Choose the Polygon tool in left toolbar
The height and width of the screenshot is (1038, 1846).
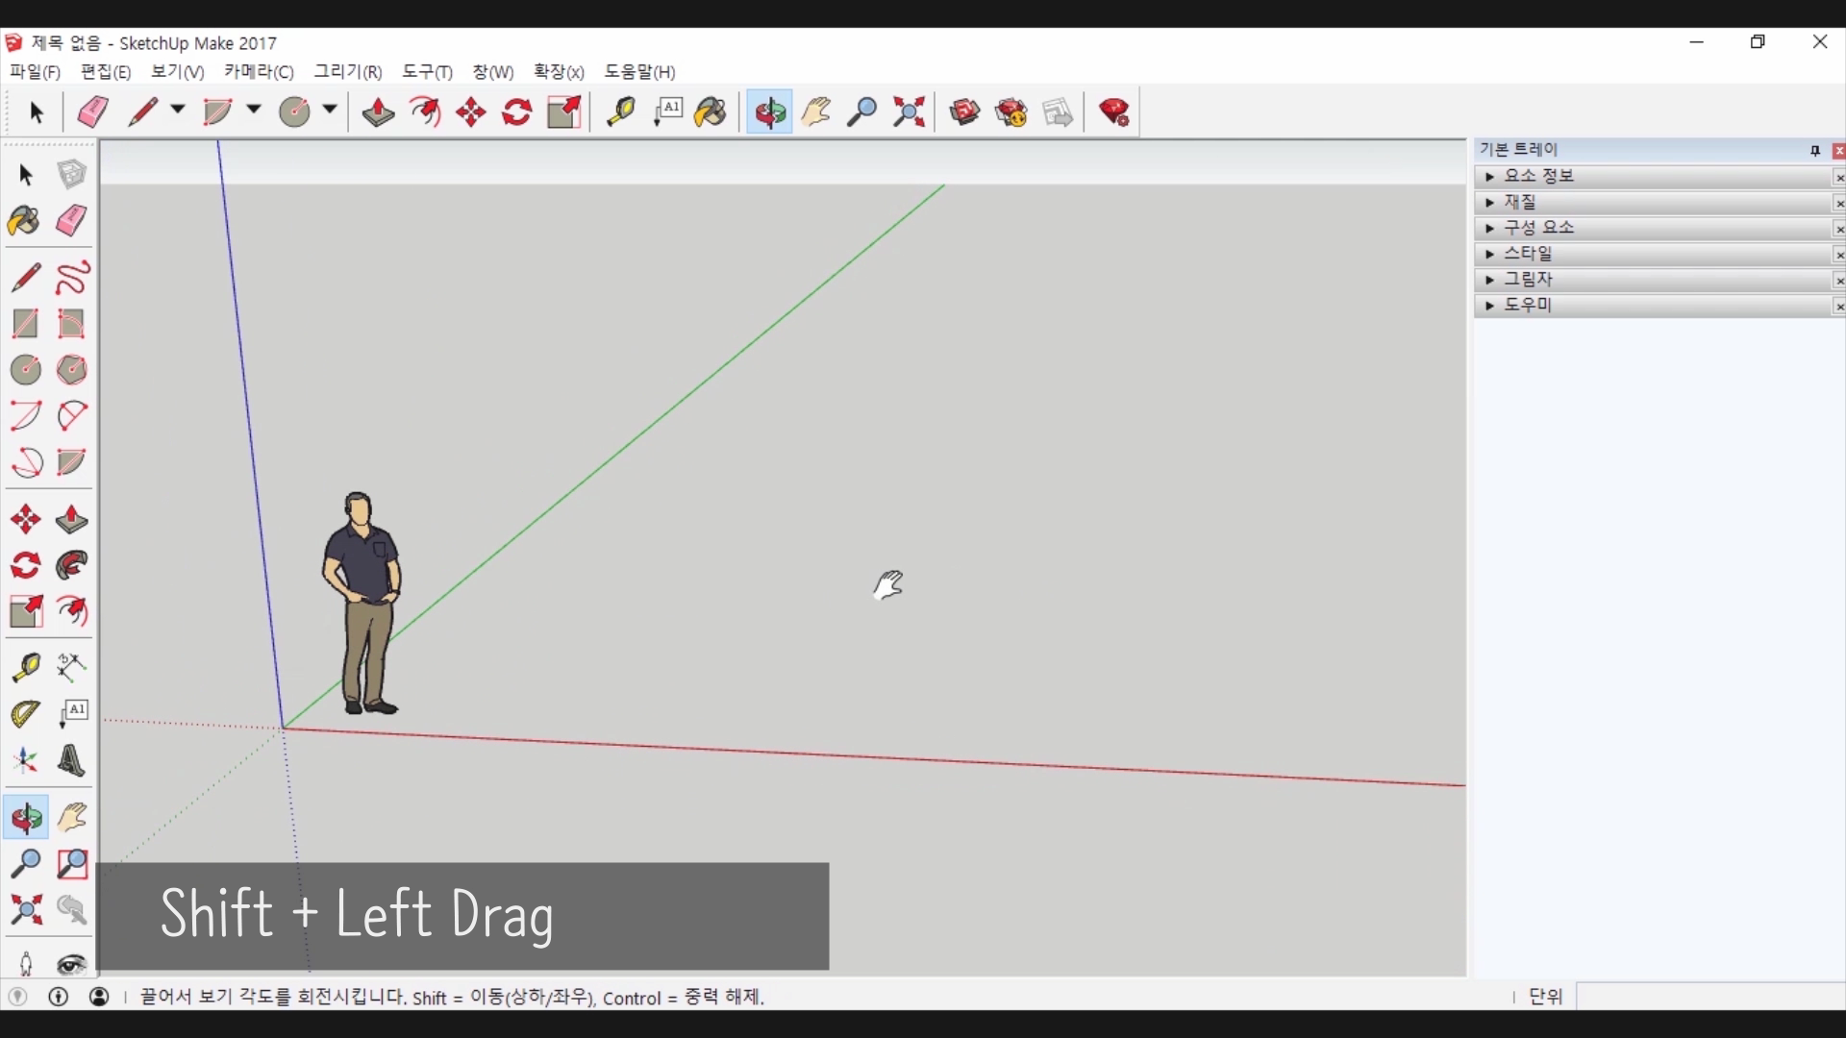click(71, 370)
